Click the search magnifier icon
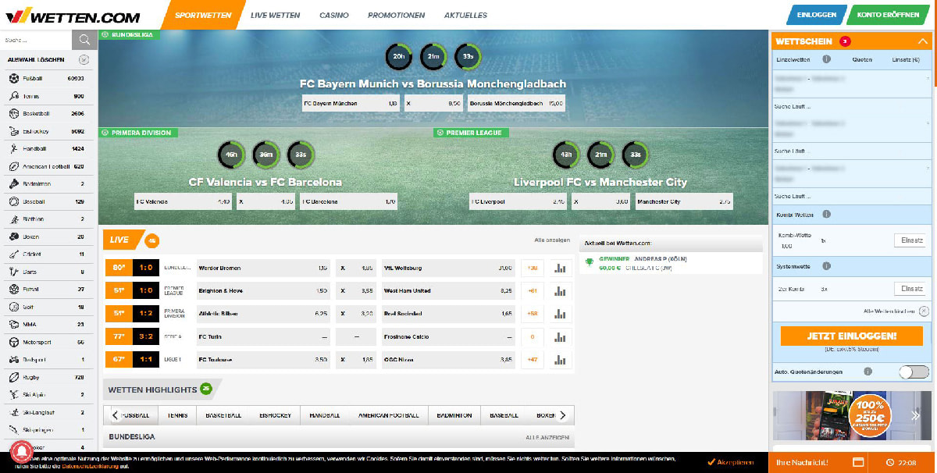 [84, 40]
